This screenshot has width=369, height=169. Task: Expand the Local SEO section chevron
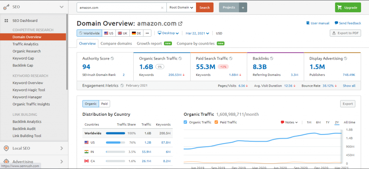(x=62, y=149)
